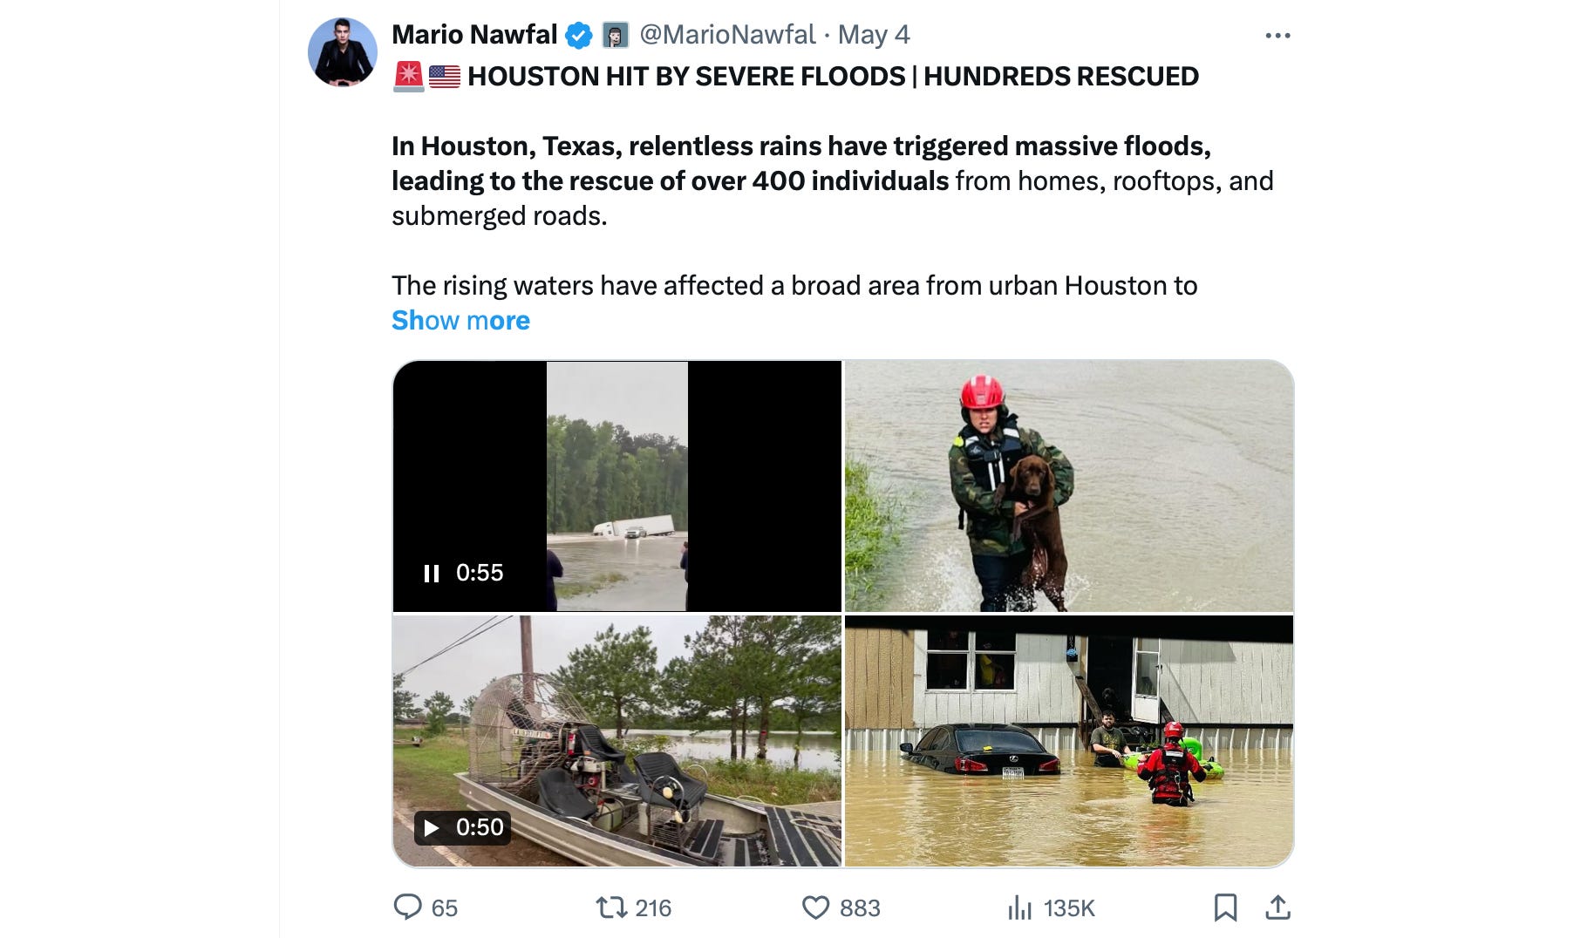Open the submerged car rescue photo

click(1069, 741)
